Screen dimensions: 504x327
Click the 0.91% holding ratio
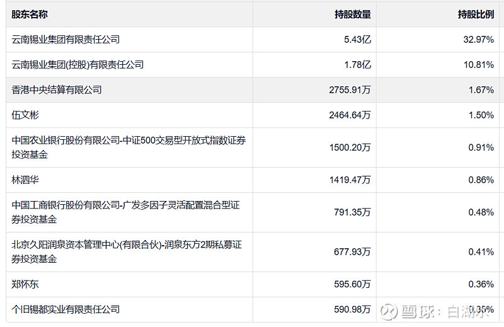pyautogui.click(x=481, y=147)
